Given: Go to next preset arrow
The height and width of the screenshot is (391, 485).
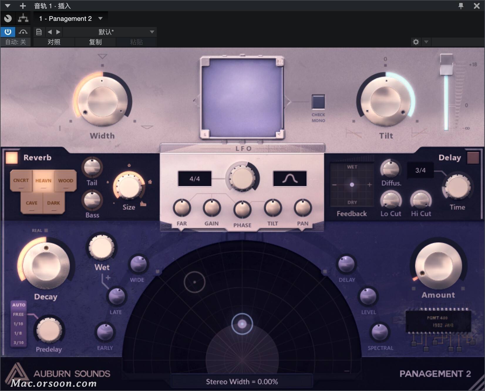Looking at the screenshot, I should click(58, 32).
